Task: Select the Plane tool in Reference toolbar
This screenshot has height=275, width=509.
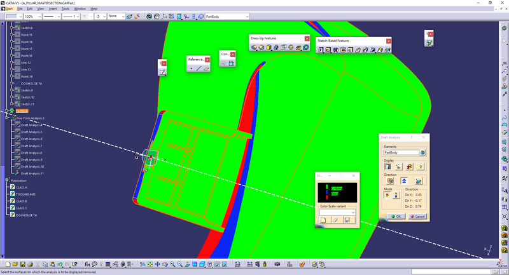Action: [207, 68]
